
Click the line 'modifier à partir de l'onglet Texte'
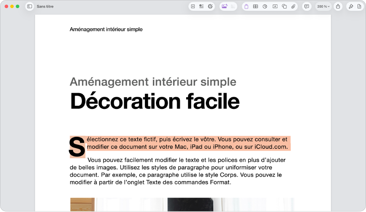[x=150, y=182]
